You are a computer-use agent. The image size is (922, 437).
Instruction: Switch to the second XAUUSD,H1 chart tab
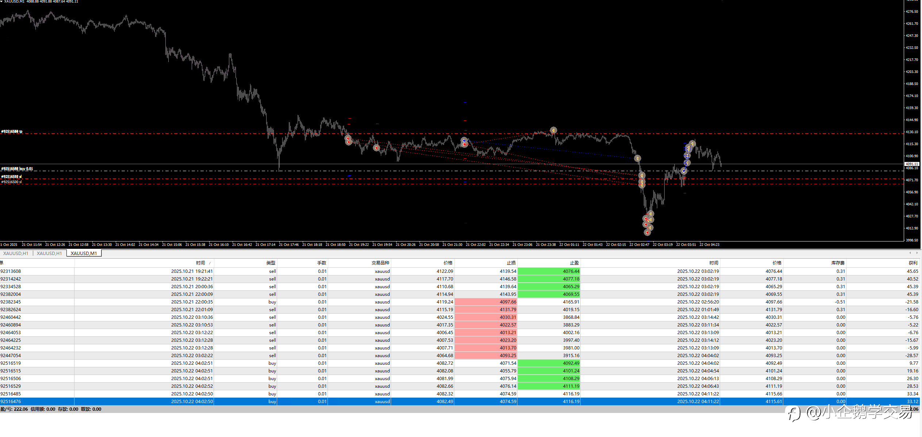(x=49, y=253)
